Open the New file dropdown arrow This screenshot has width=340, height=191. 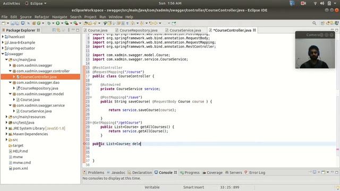pos(8,23)
